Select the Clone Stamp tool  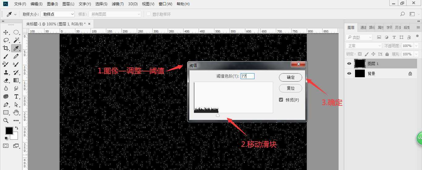tap(6, 72)
